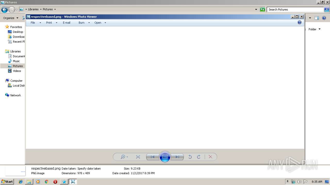
Task: Open Windows Explorer taskbar button
Action: pos(29,182)
